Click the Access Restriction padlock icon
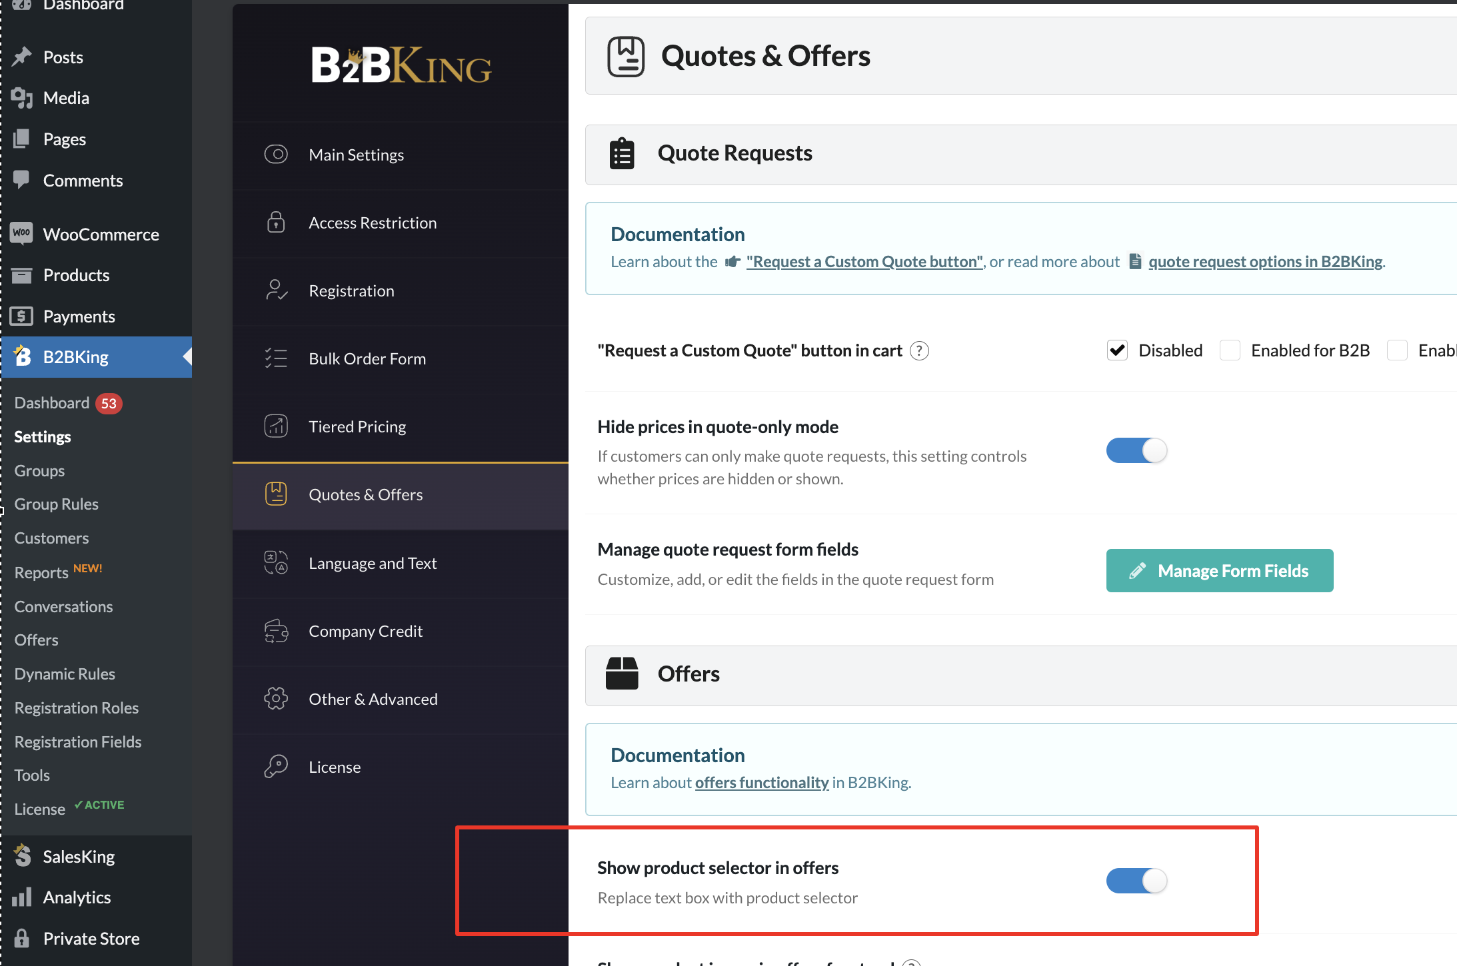 (x=276, y=223)
